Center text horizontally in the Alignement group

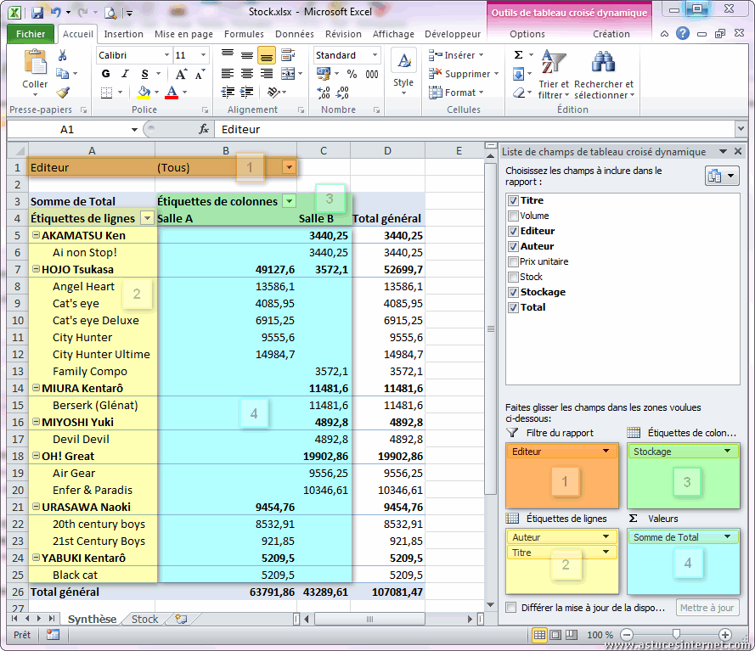coord(247,74)
